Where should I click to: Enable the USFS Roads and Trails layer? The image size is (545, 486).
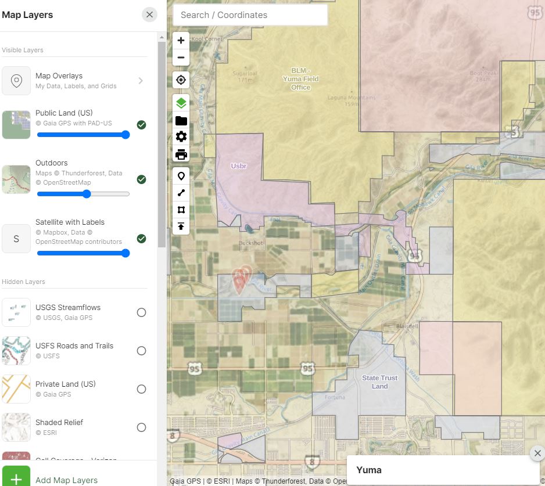click(141, 351)
